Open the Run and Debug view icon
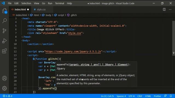This screenshot has width=175, height=98. point(4,41)
